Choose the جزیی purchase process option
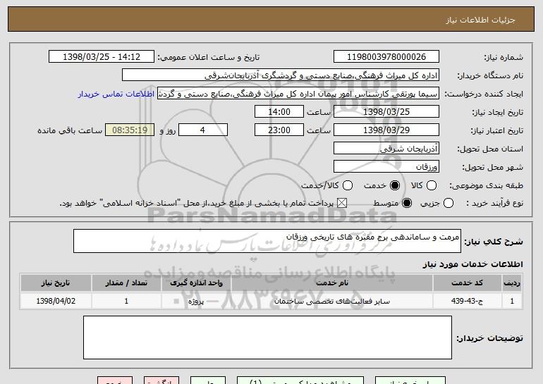This screenshot has width=543, height=384. coord(448,203)
